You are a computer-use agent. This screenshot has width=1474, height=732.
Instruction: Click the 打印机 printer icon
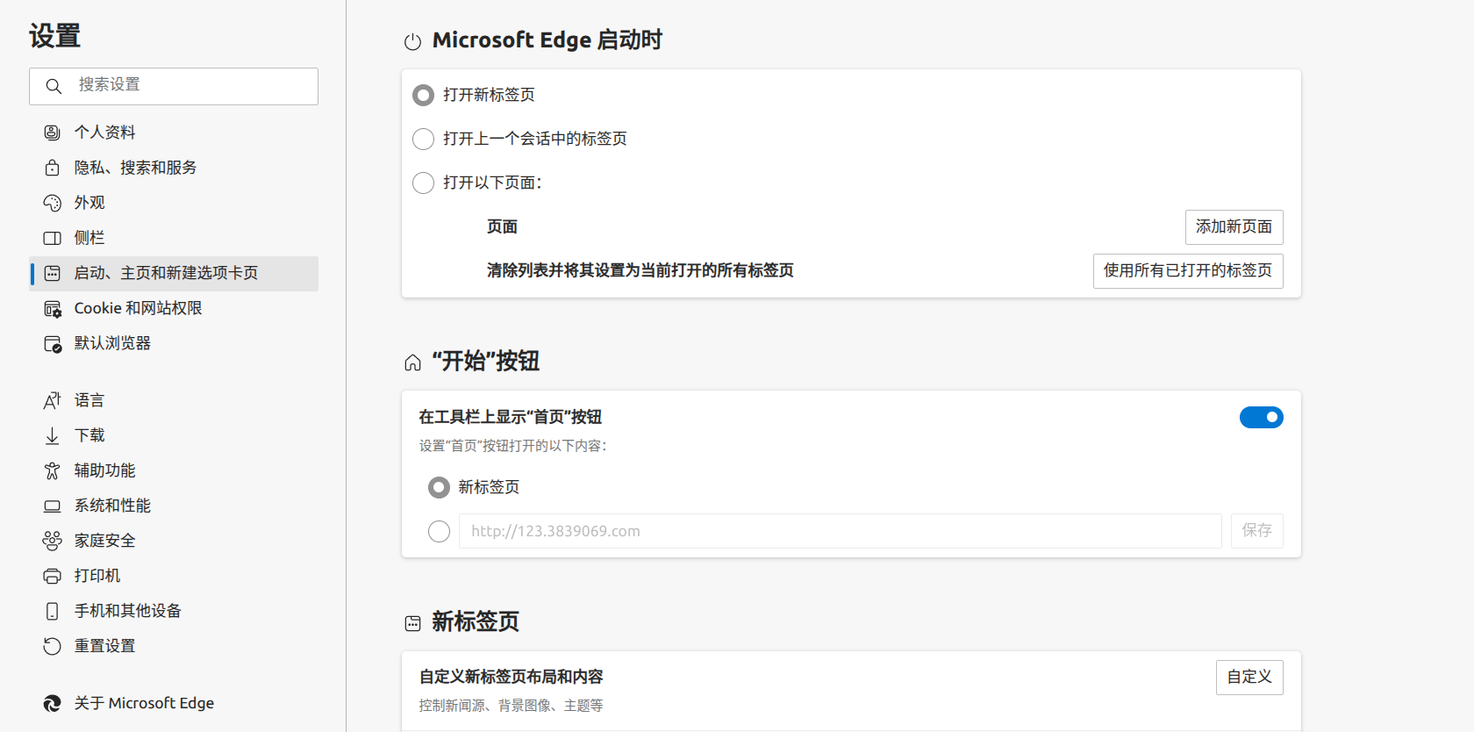pyautogui.click(x=53, y=576)
